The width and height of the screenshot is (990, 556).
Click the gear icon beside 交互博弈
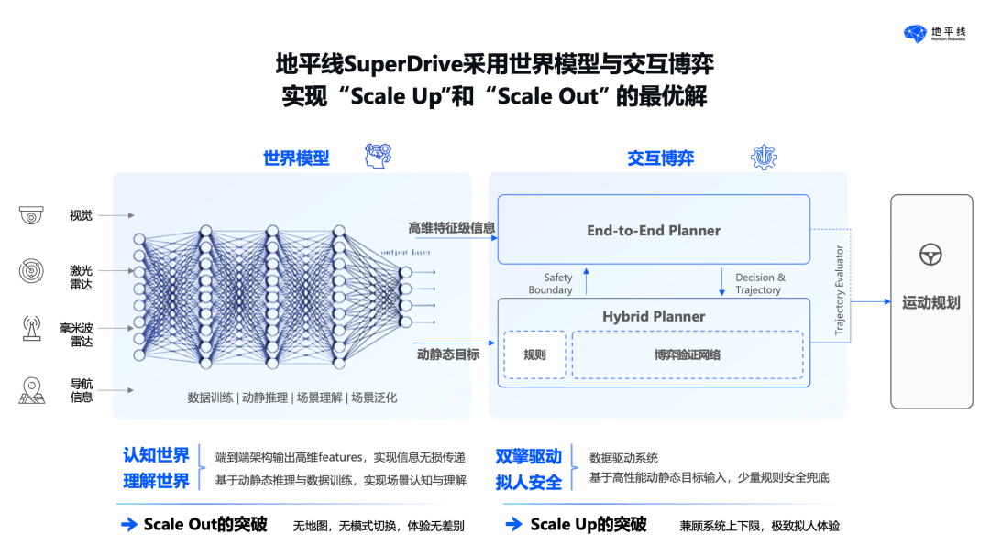click(764, 158)
